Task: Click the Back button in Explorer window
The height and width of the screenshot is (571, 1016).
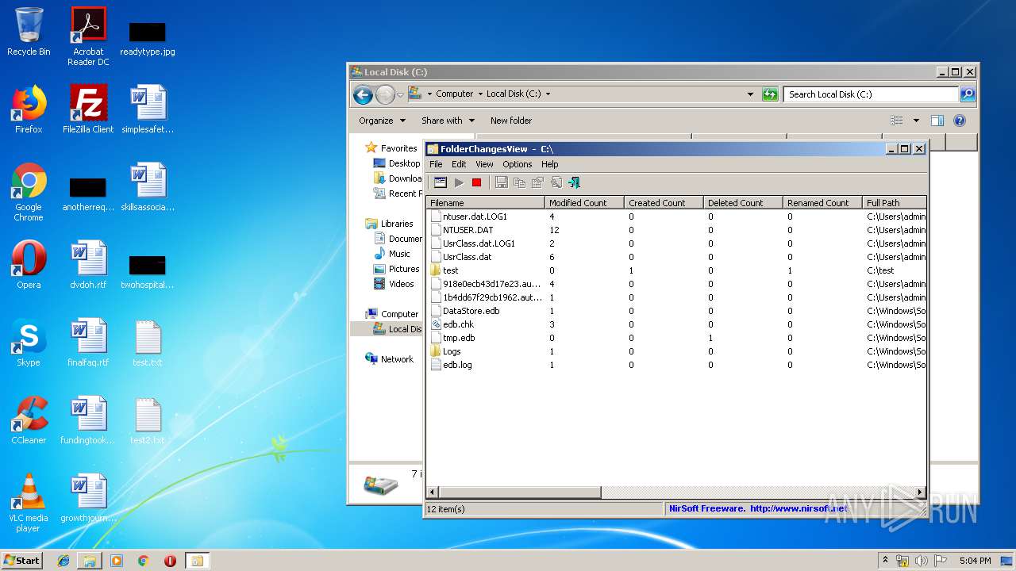Action: [x=363, y=95]
